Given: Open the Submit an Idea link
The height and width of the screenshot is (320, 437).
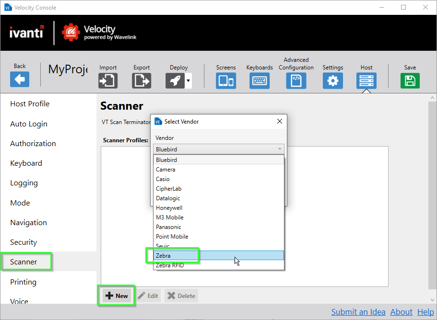Looking at the screenshot, I should point(358,312).
